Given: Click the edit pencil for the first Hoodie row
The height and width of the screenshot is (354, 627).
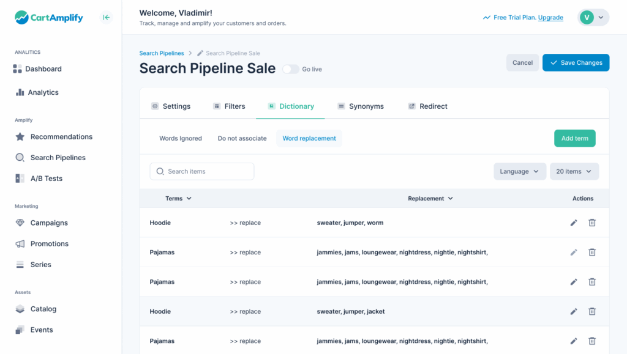Looking at the screenshot, I should point(574,223).
